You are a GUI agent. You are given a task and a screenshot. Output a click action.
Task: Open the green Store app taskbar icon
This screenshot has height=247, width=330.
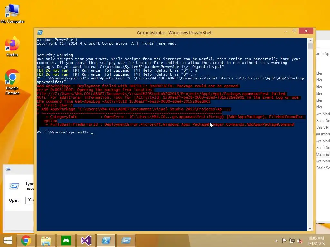pyautogui.click(x=66, y=241)
